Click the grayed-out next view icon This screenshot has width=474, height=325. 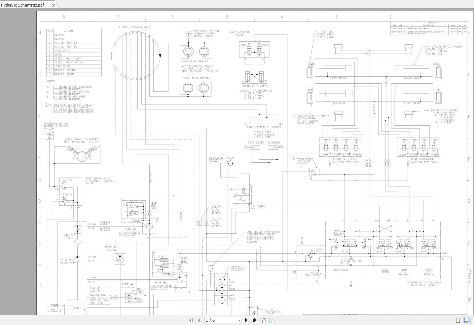272,320
